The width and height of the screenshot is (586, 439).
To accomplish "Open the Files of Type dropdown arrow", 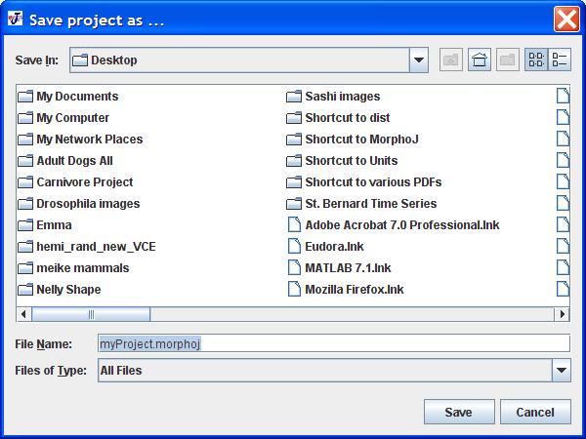I will pyautogui.click(x=561, y=370).
